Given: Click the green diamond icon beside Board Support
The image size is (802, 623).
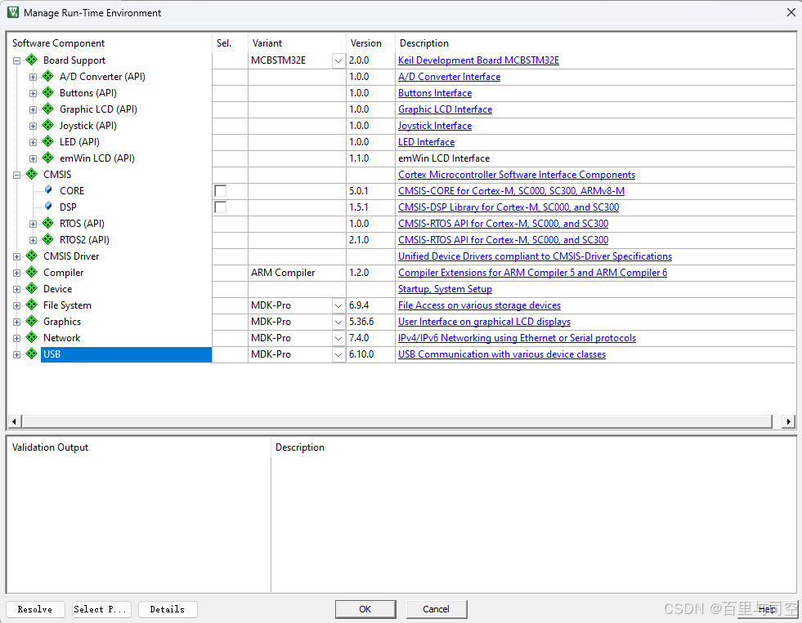Looking at the screenshot, I should click(32, 60).
